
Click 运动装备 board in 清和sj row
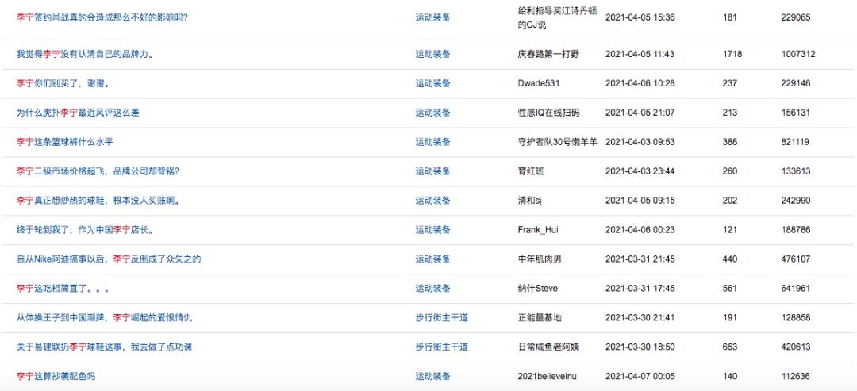pos(433,201)
